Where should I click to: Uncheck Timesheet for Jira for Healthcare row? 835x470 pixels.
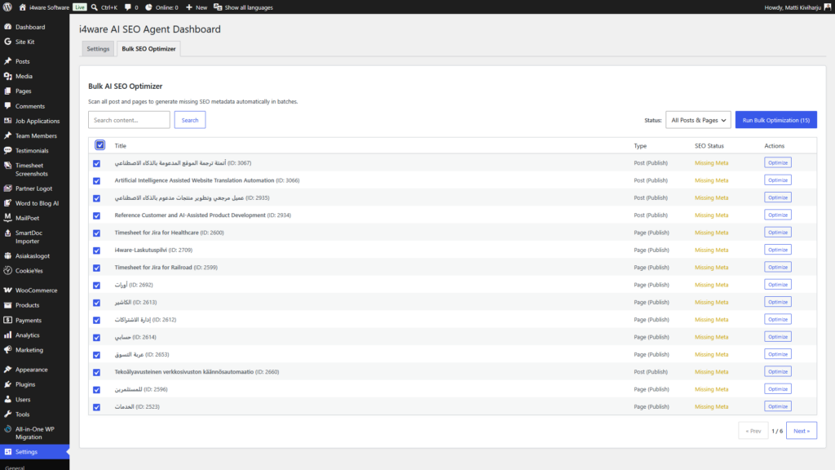(x=96, y=233)
